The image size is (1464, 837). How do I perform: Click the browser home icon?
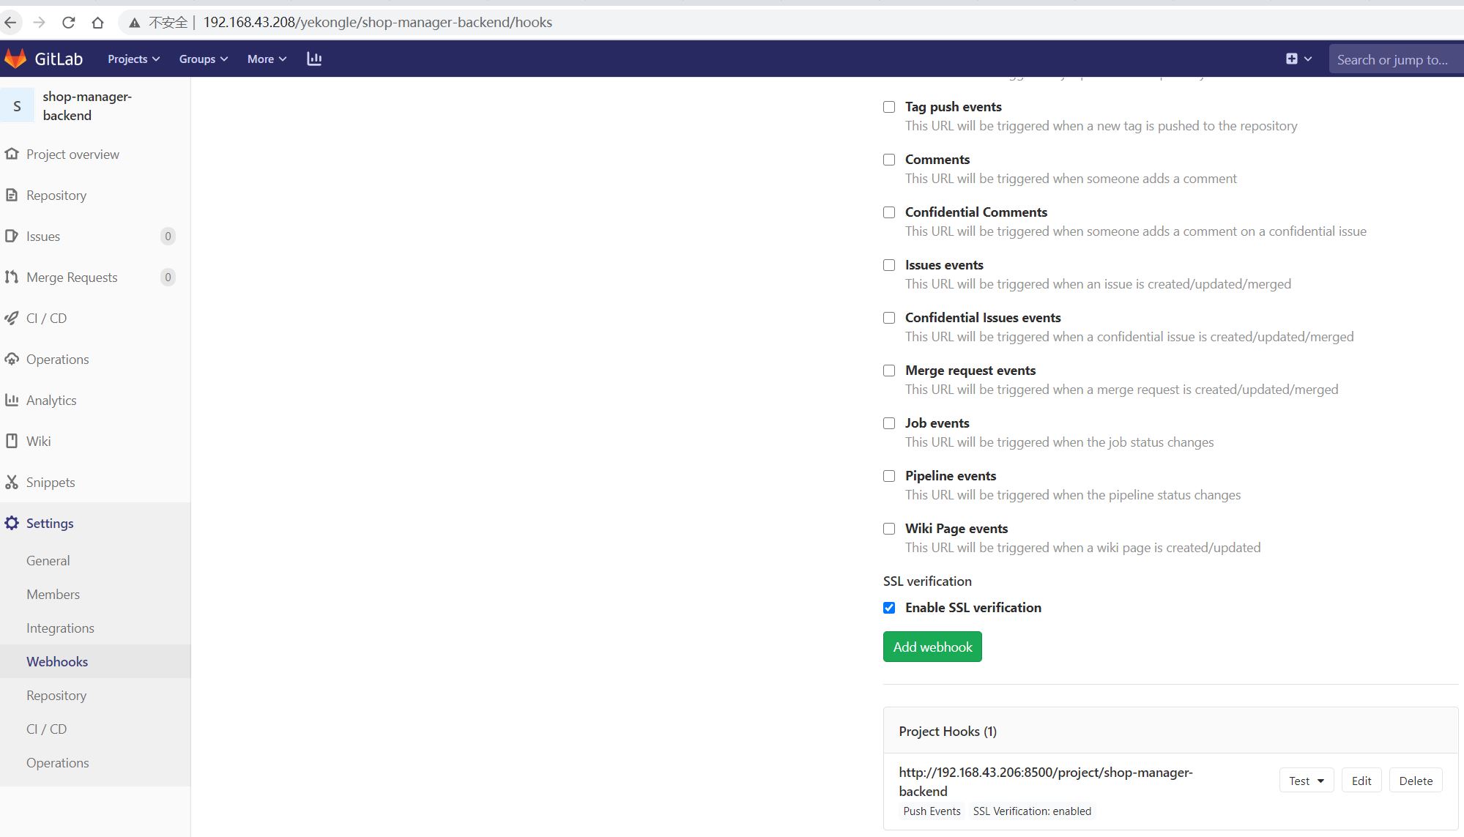coord(97,23)
